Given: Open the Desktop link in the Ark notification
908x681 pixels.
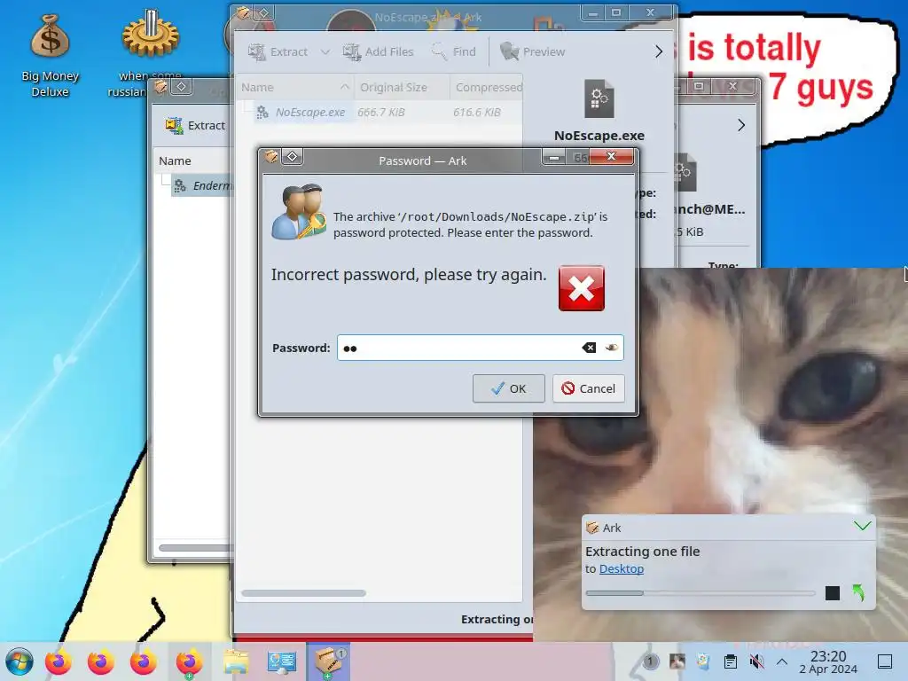Looking at the screenshot, I should click(622, 568).
